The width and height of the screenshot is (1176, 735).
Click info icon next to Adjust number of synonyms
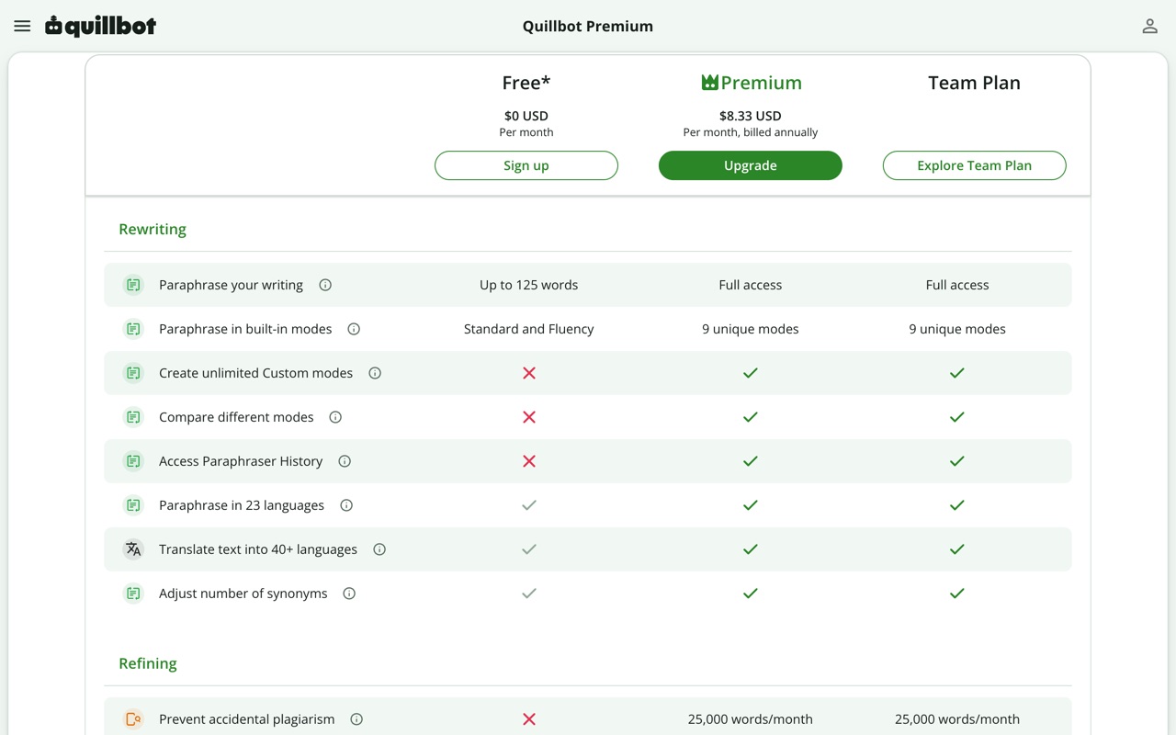349,594
